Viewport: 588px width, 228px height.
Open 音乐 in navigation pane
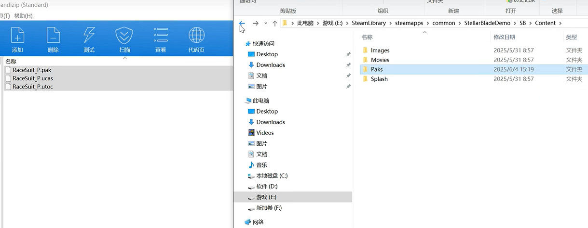[261, 165]
